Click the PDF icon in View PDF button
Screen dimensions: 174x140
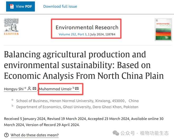coord(12,6)
